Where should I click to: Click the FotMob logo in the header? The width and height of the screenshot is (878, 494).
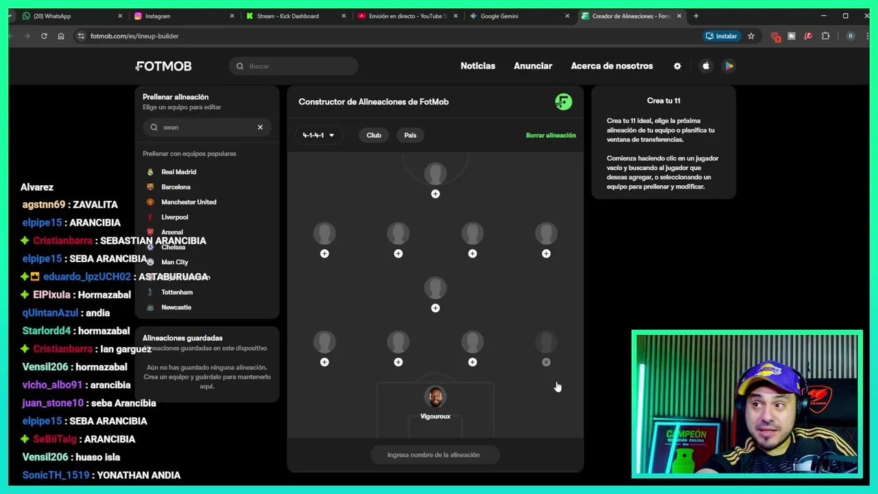tap(163, 66)
